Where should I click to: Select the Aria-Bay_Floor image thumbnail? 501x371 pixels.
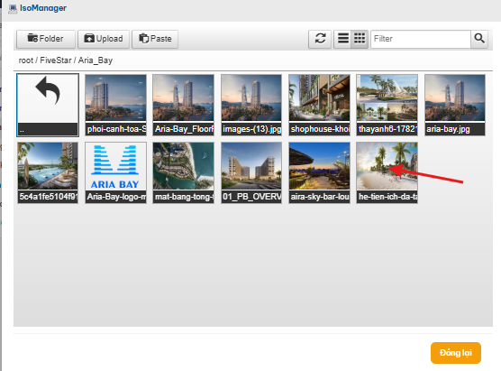click(184, 105)
